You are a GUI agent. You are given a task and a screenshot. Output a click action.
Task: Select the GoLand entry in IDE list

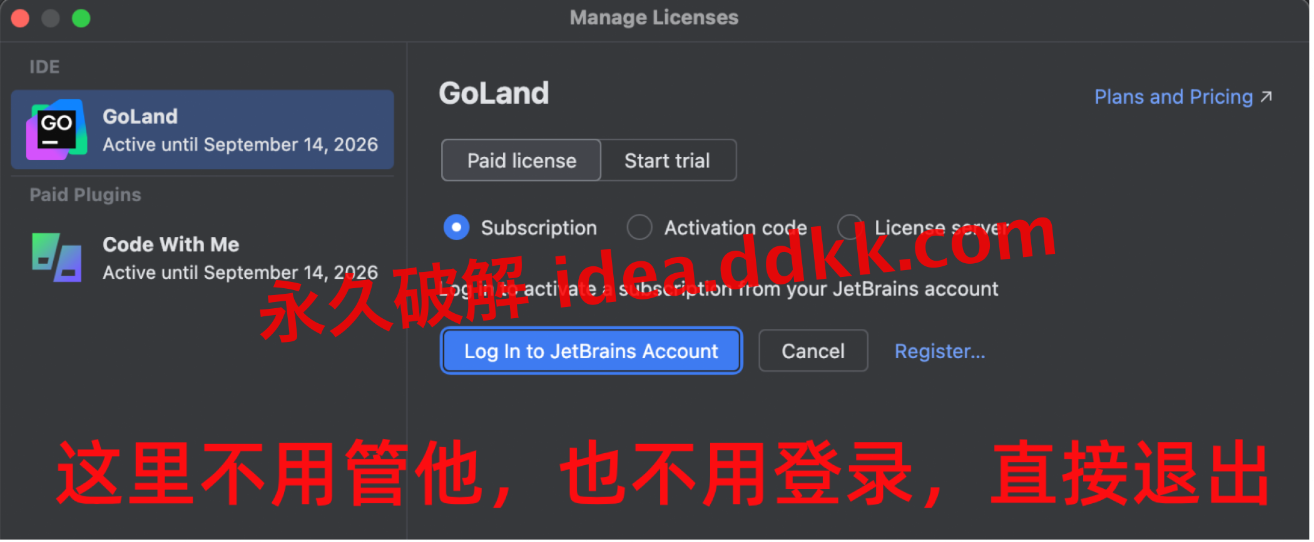(x=202, y=129)
